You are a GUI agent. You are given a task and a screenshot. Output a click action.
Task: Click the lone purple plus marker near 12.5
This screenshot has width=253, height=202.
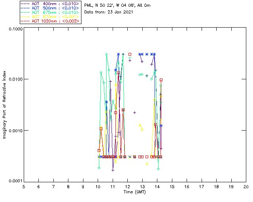[134, 112]
